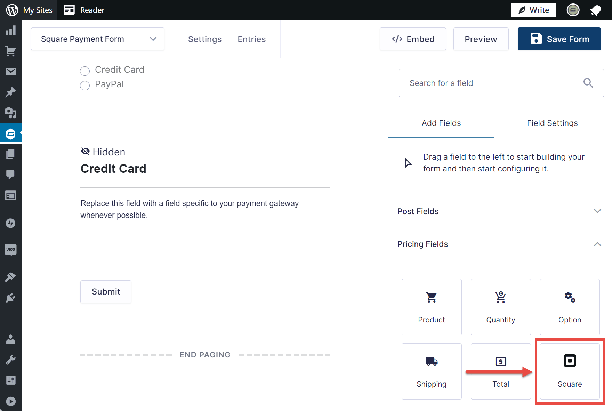
Task: Click the Save Form button
Action: [x=559, y=39]
